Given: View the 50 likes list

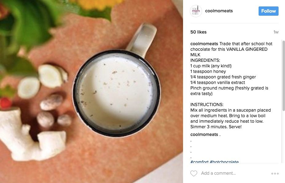Looking at the screenshot, I should (198, 32).
